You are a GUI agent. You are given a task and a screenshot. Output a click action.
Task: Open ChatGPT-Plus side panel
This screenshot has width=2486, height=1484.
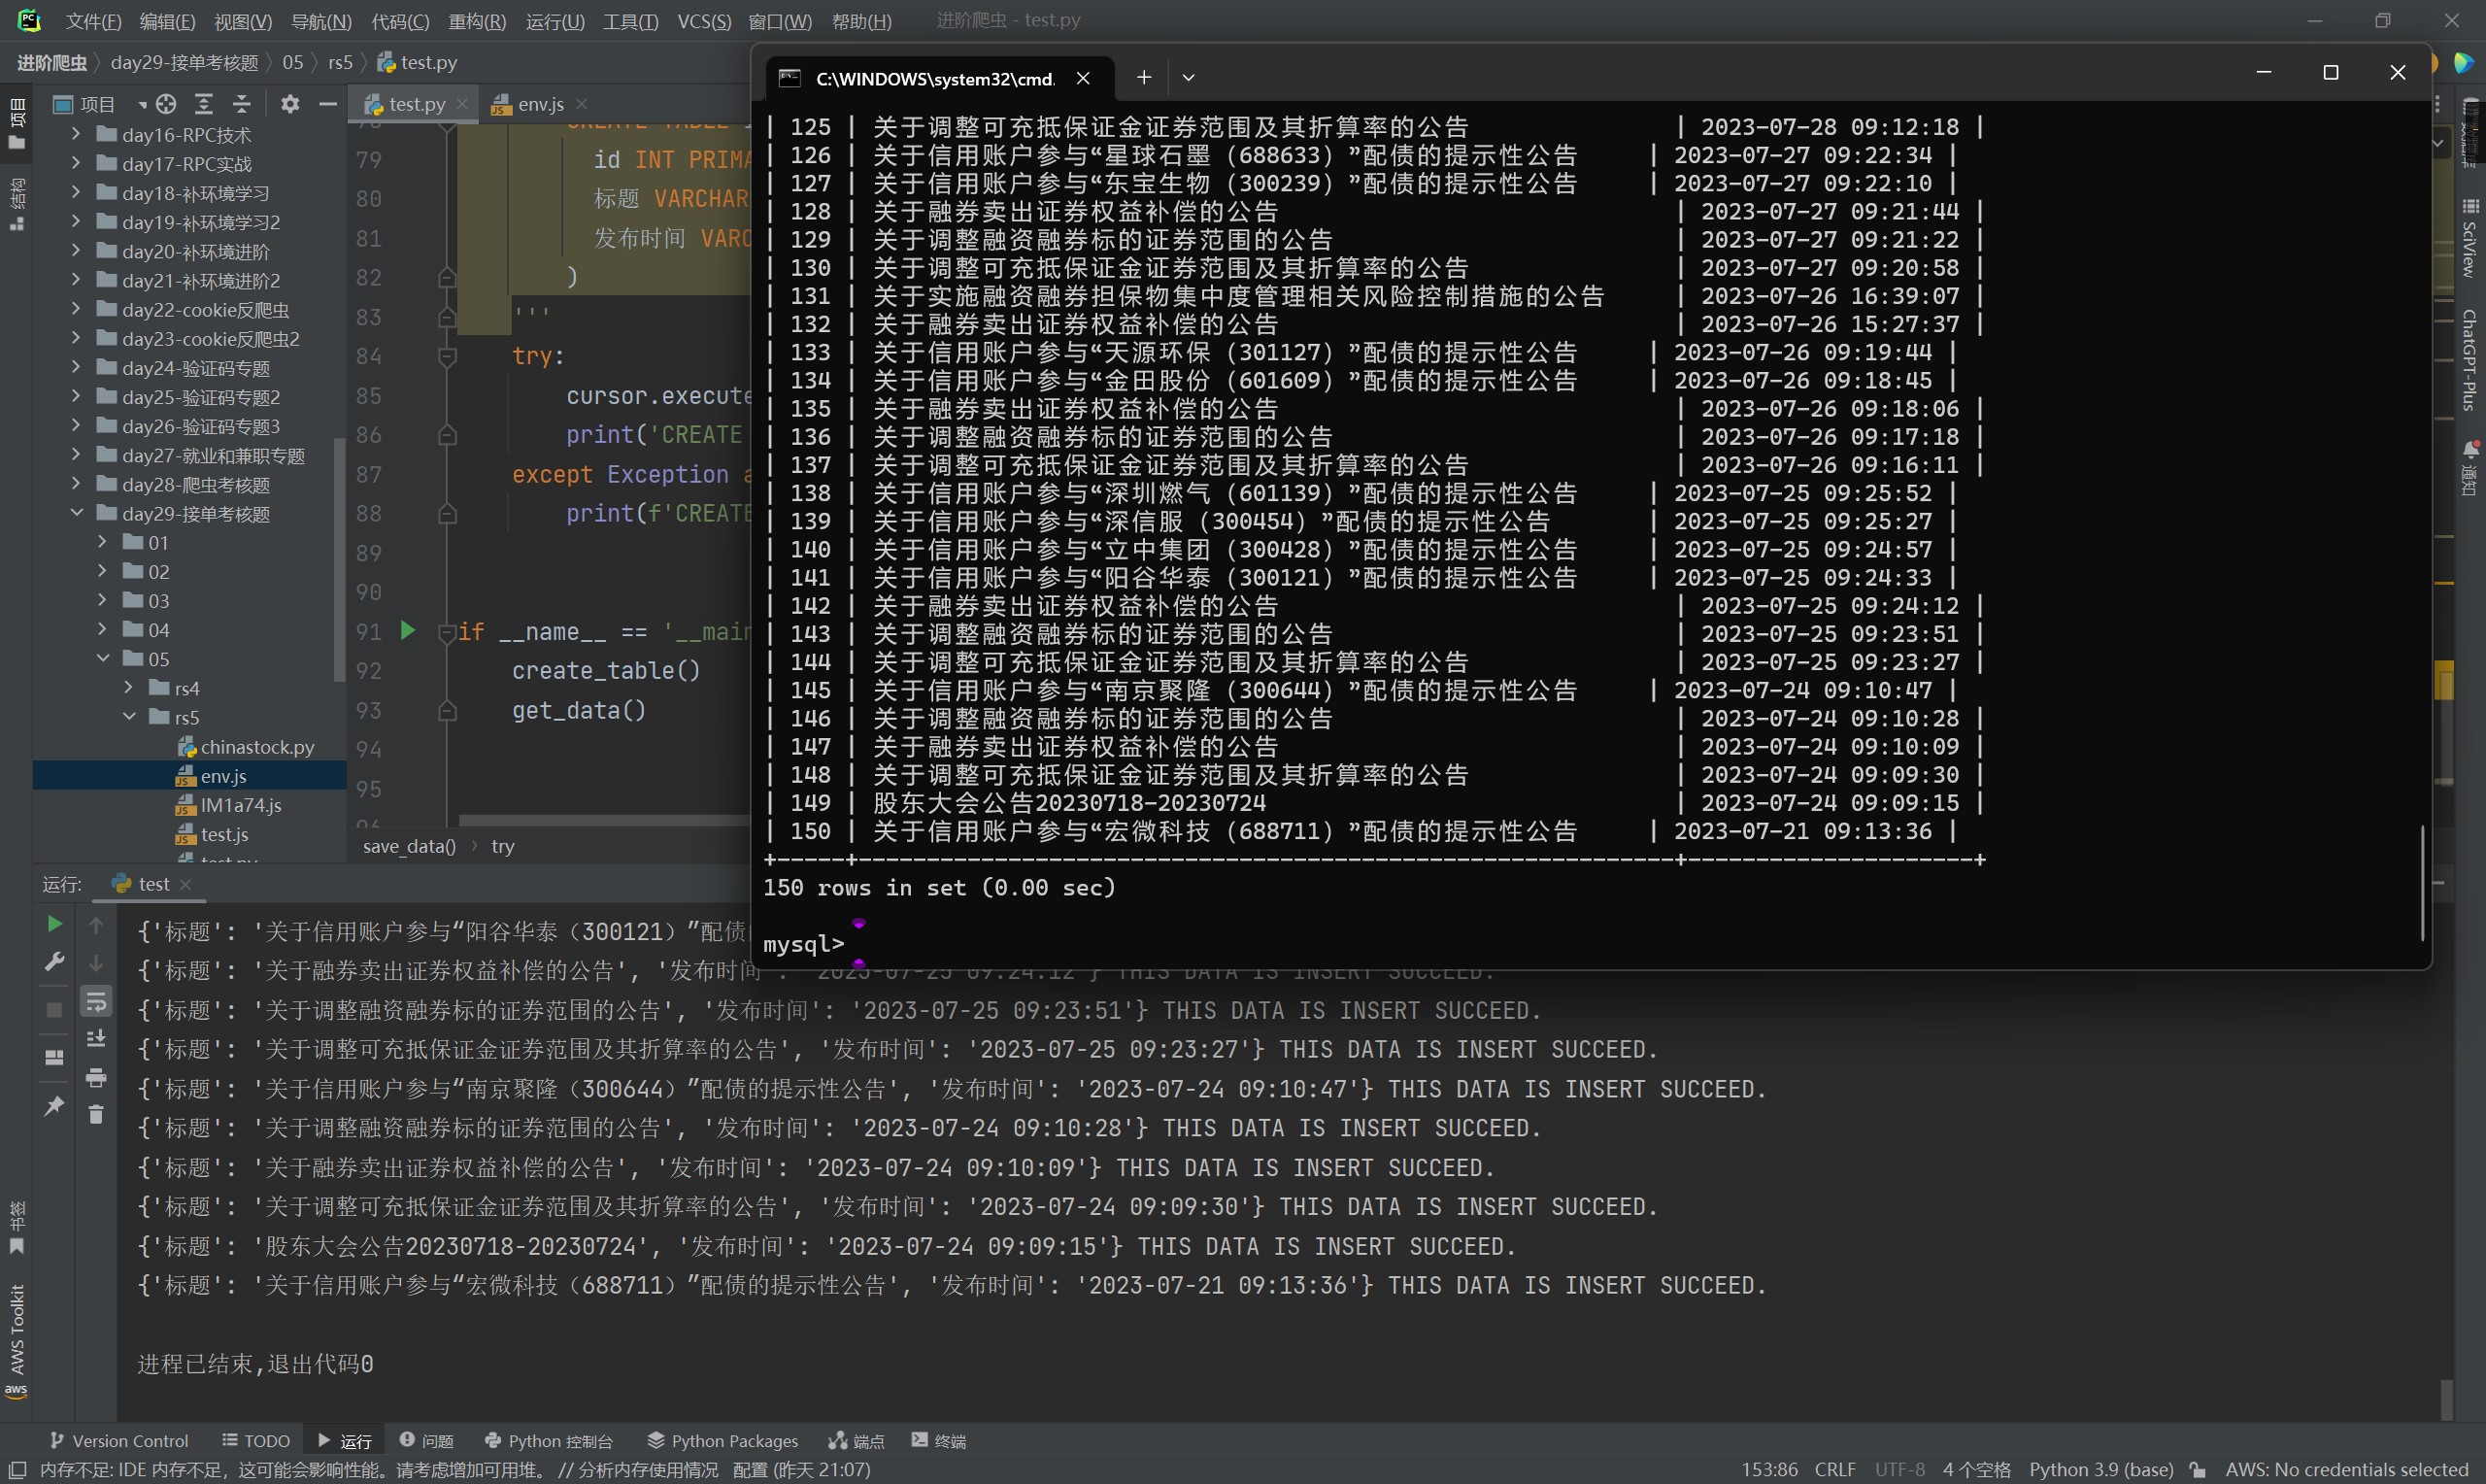(2470, 360)
